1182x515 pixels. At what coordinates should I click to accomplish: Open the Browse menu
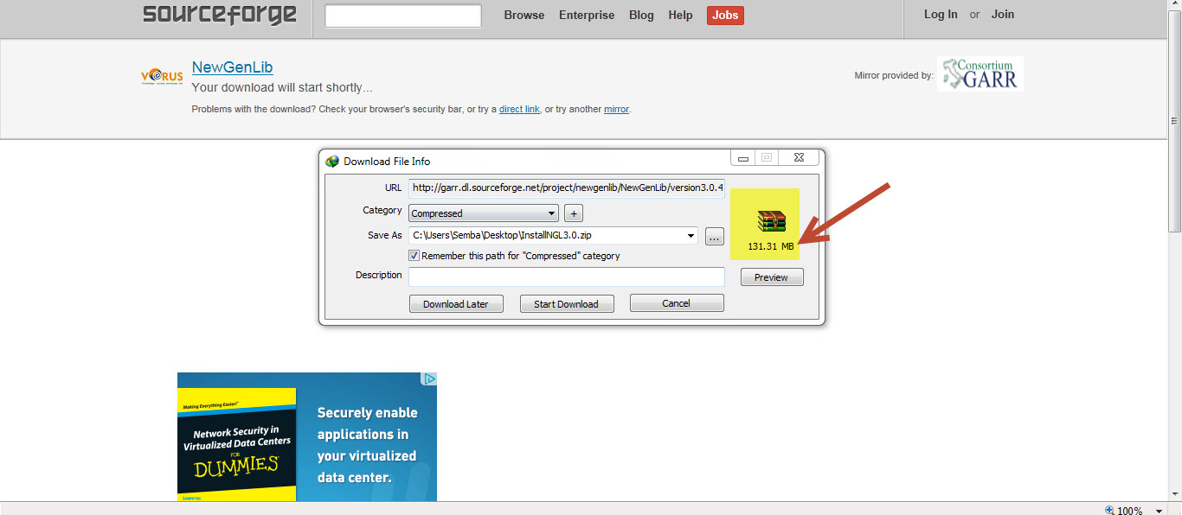[x=524, y=15]
